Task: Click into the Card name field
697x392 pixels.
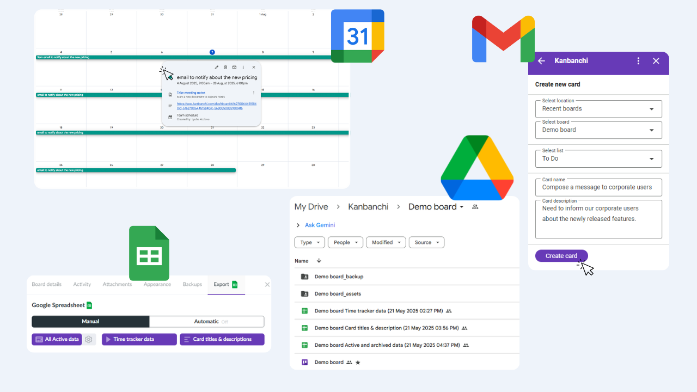Action: pos(598,187)
